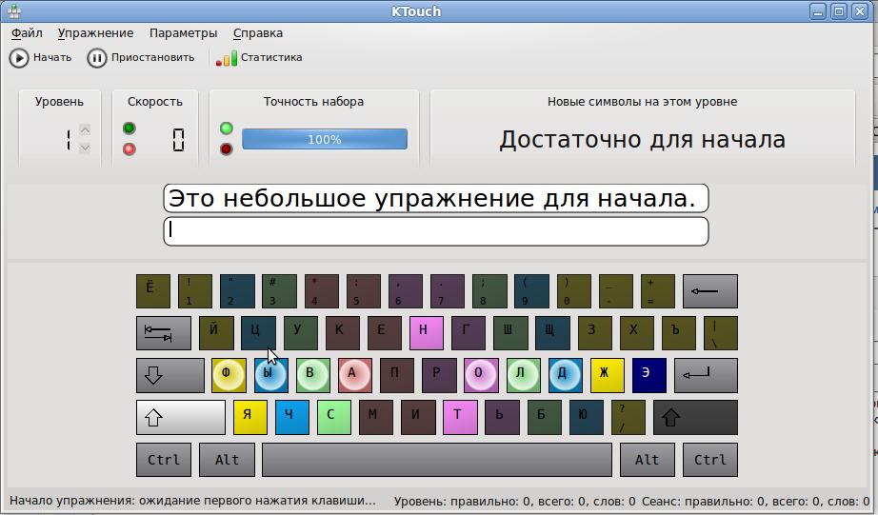Viewport: 878px width, 515px height.
Task: Click the blue Ч key
Action: coord(291,417)
